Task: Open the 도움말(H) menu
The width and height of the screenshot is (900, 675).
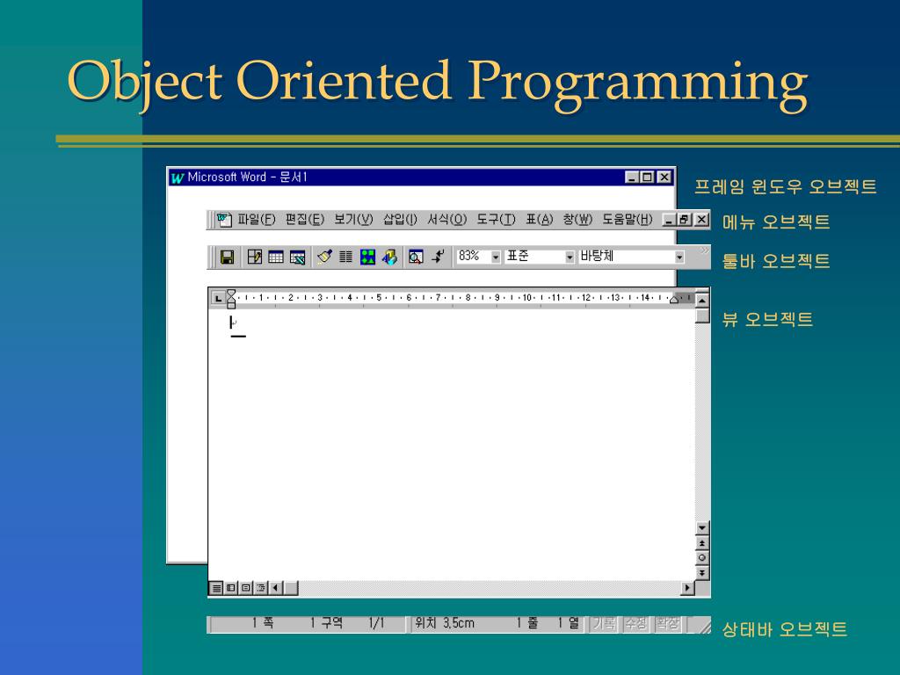Action: point(628,220)
